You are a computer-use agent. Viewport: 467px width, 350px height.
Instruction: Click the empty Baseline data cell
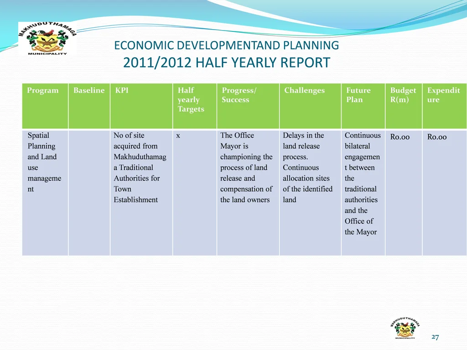89,193
